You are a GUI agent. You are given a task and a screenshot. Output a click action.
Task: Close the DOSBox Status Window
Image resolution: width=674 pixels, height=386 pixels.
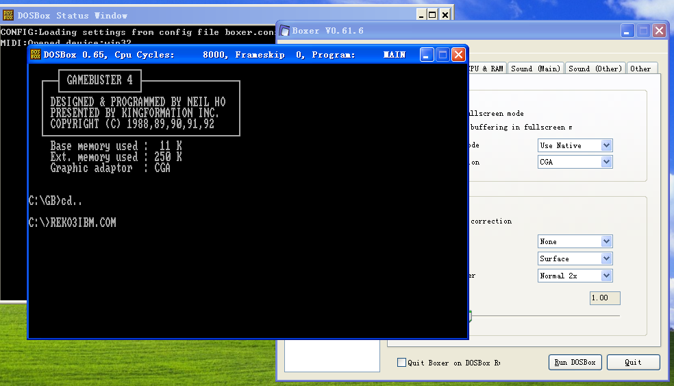pos(445,15)
